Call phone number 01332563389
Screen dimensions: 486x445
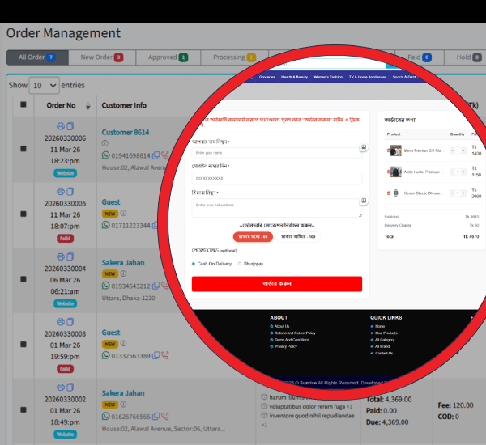165,355
